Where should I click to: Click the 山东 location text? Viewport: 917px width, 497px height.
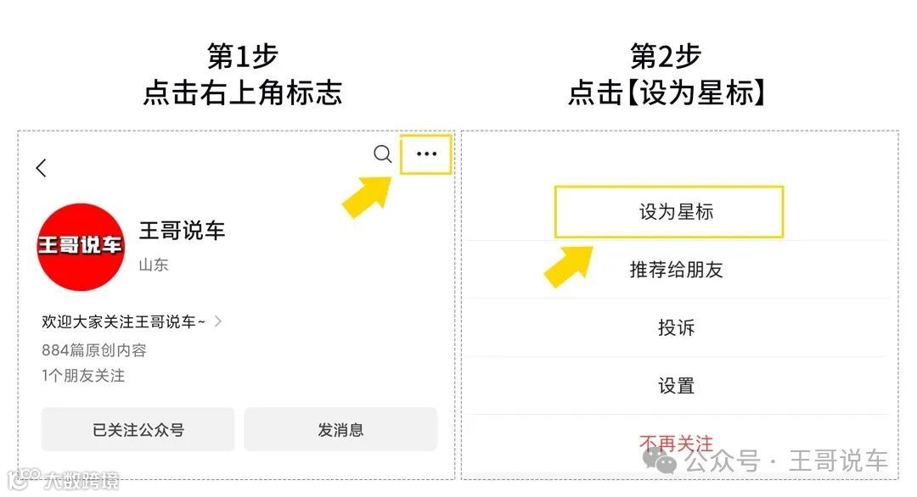tap(153, 265)
